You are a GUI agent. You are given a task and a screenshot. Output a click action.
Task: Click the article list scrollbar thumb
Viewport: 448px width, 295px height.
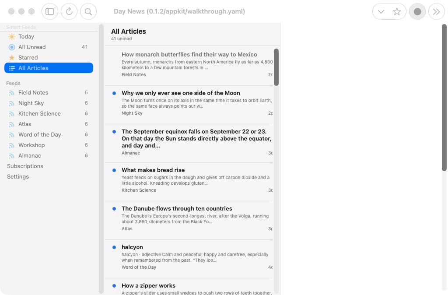point(276,67)
